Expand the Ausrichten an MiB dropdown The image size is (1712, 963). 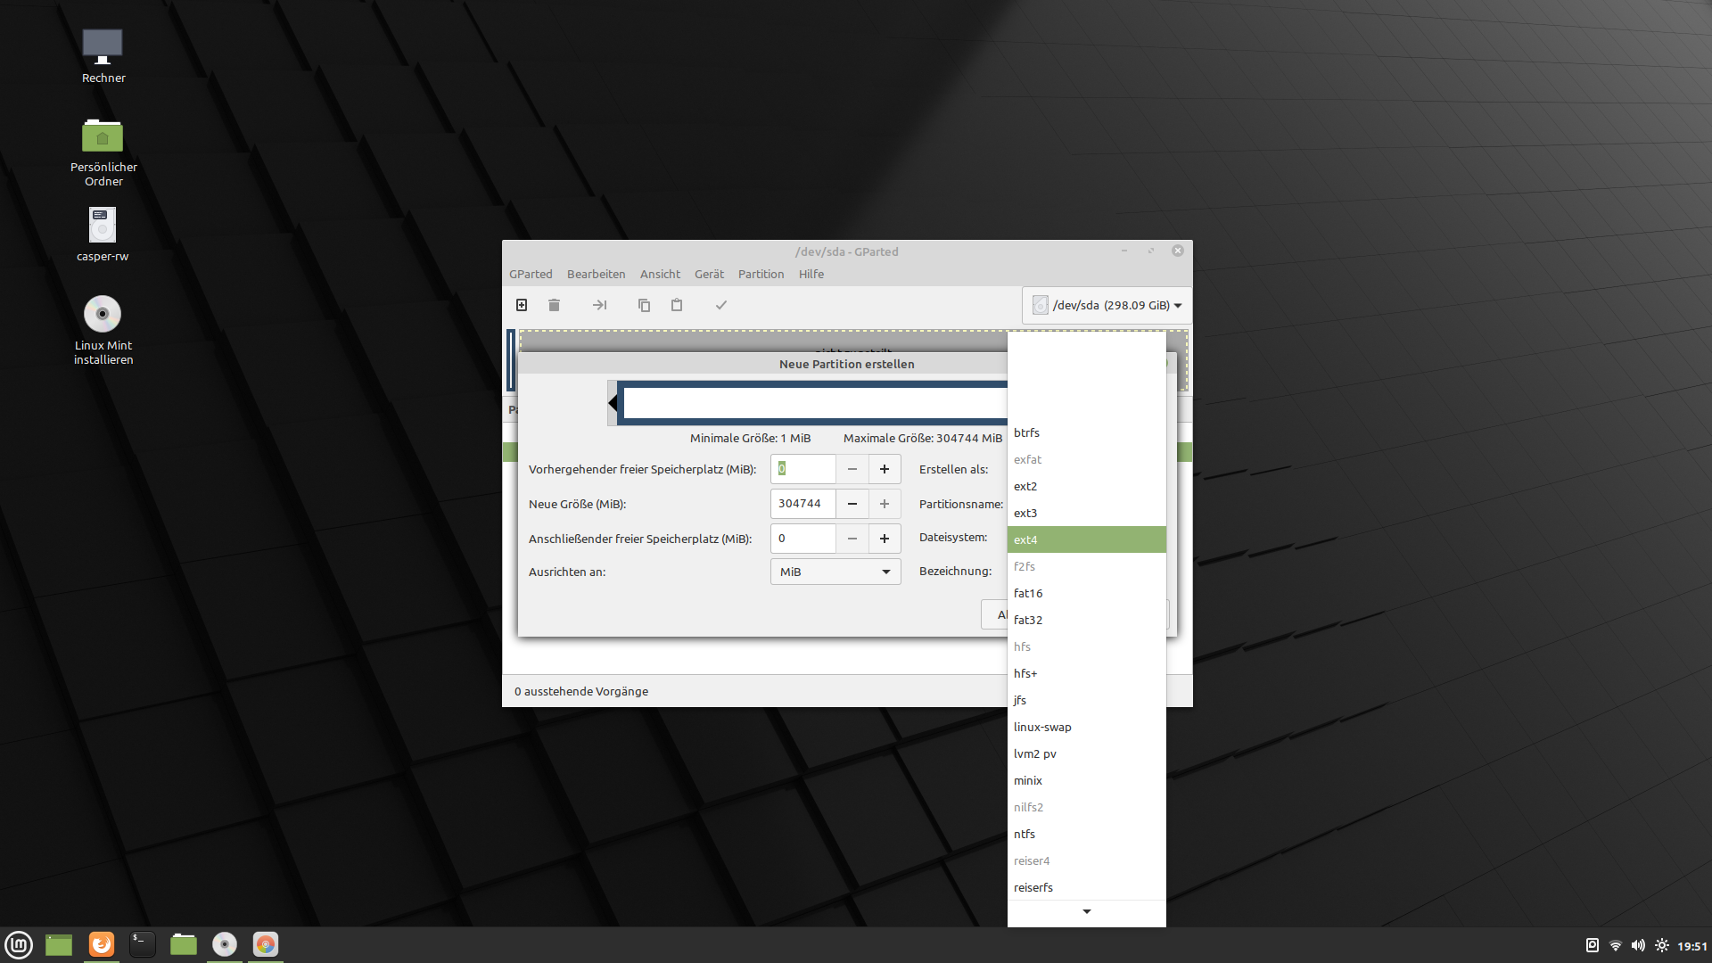(x=835, y=572)
